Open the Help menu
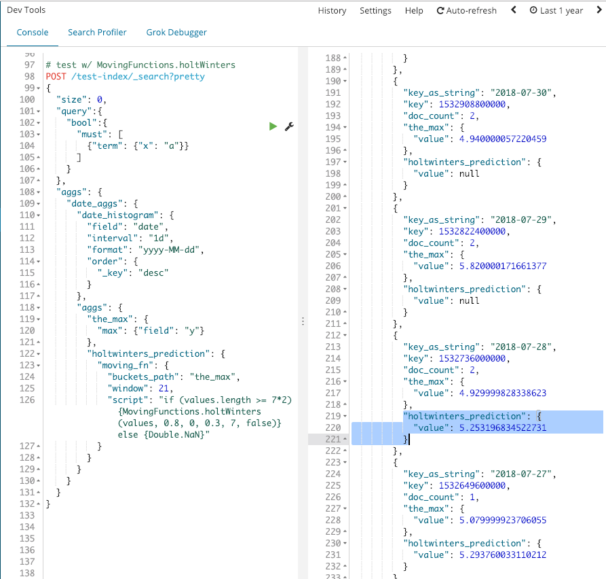The image size is (606, 579). pyautogui.click(x=414, y=11)
